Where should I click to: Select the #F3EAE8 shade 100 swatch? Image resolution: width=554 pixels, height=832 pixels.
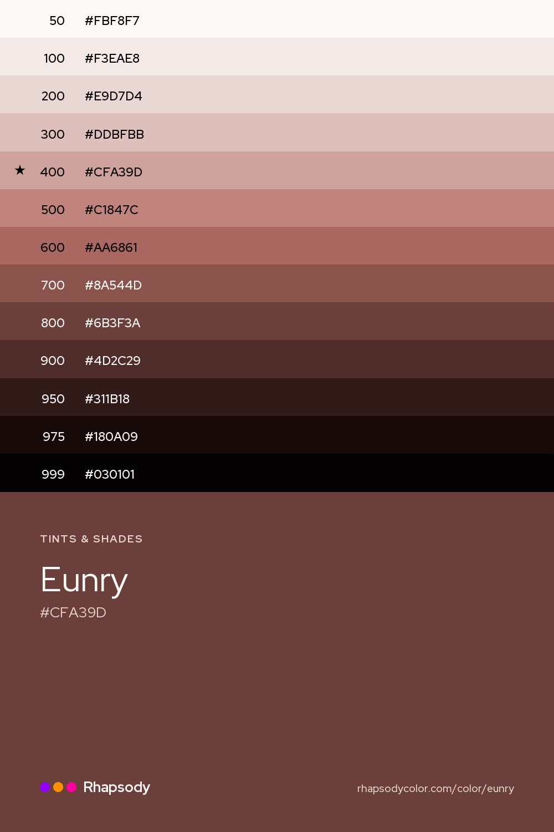click(x=277, y=57)
